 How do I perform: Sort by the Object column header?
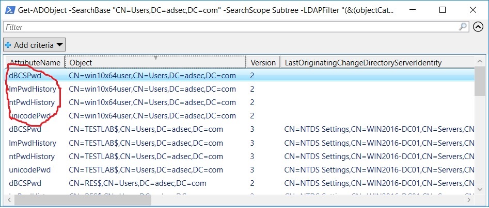click(155, 62)
